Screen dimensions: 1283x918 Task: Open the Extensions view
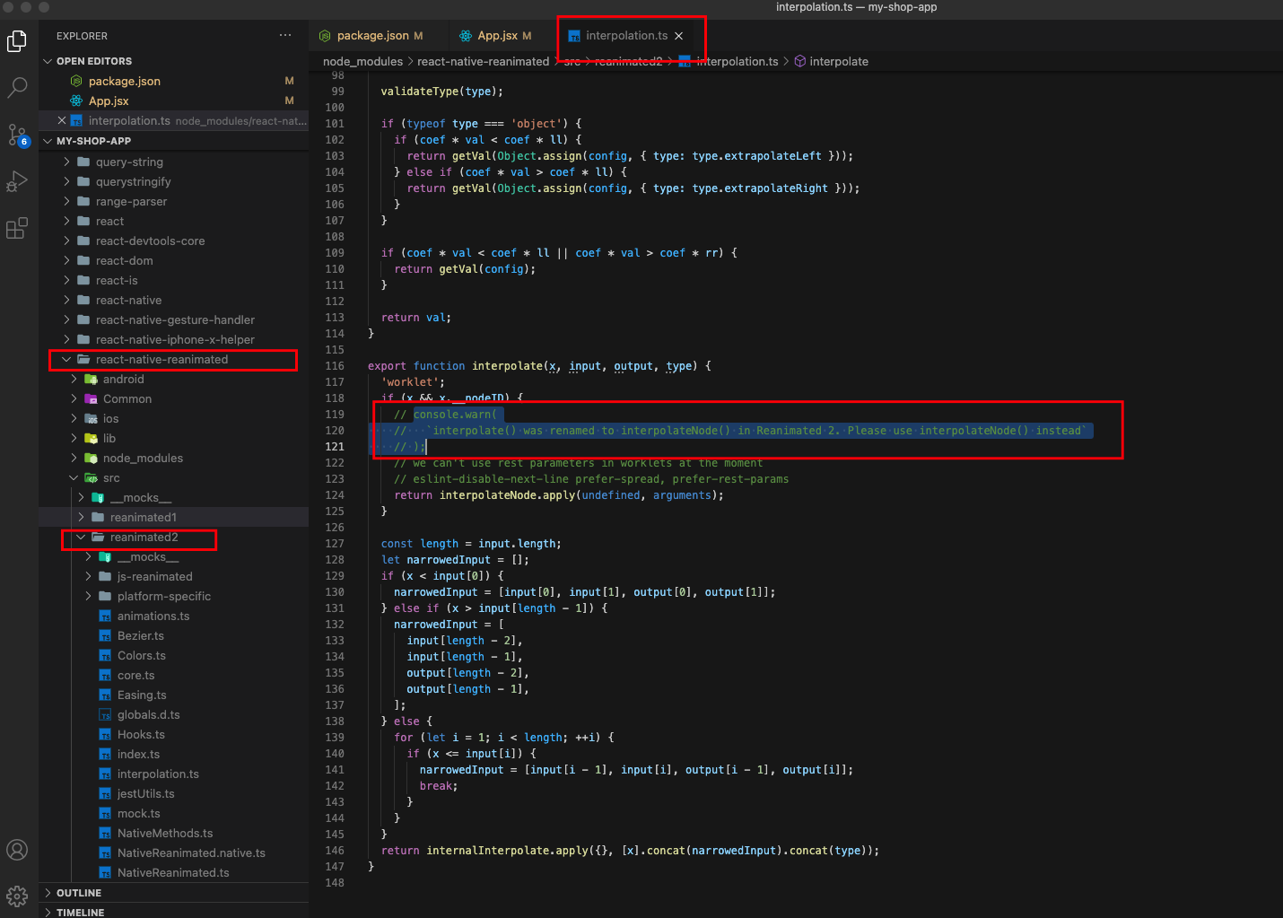coord(18,228)
